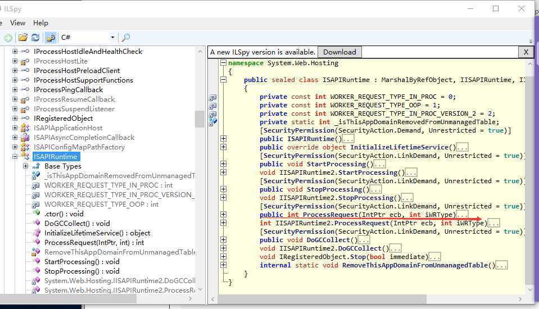
Task: Click the margin icon beside _isThisAppDomainRemovedFromUnmanagedTable
Action: tap(213, 121)
